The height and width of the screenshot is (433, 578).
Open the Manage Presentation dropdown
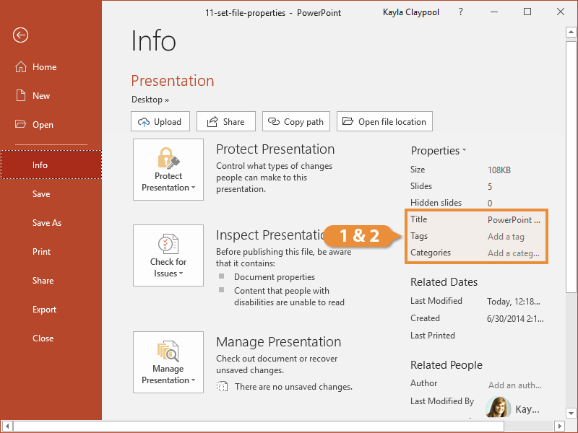pos(168,362)
